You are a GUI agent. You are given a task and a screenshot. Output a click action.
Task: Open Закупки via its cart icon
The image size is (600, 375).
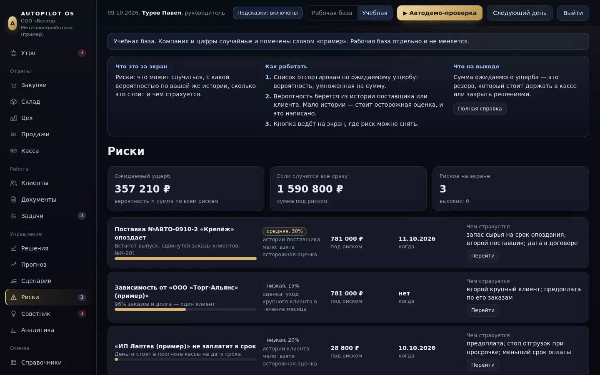tap(13, 85)
